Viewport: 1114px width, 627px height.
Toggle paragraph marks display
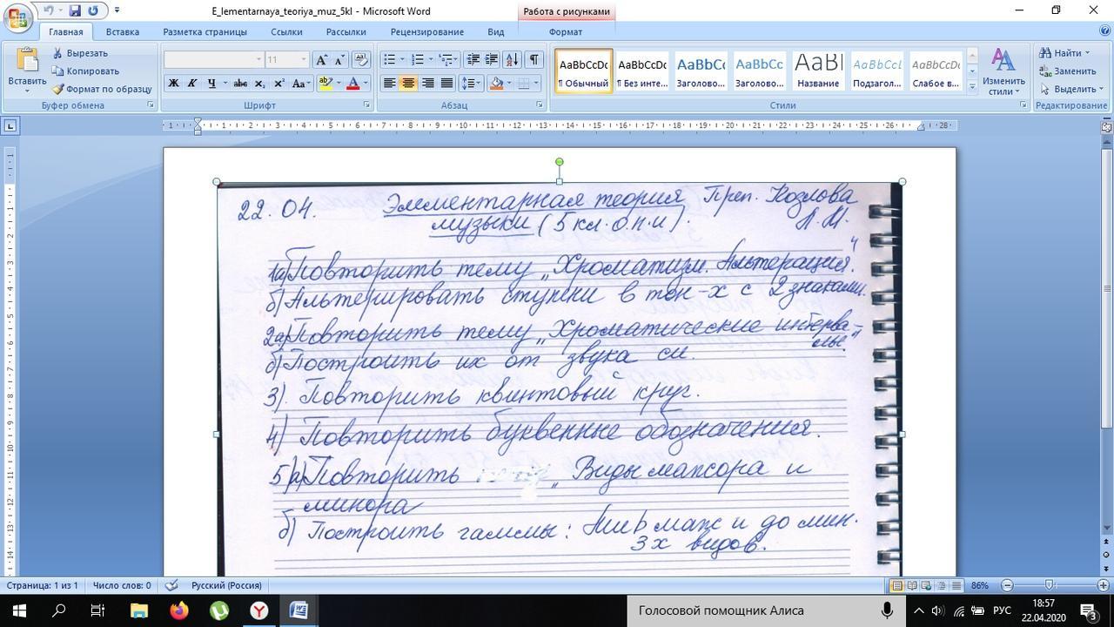click(x=534, y=59)
